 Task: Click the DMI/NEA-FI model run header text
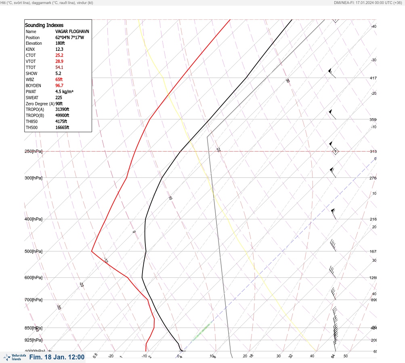tap(368, 3)
